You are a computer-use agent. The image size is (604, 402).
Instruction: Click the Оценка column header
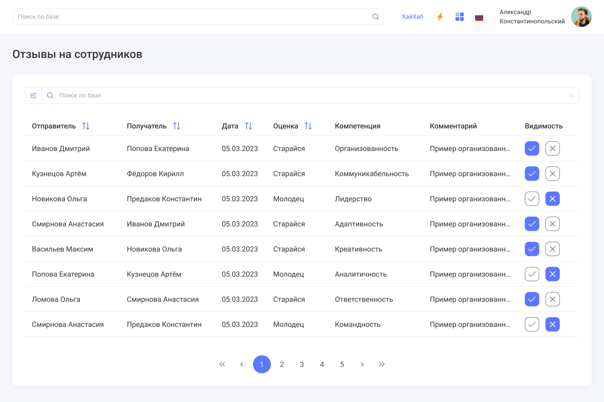285,126
